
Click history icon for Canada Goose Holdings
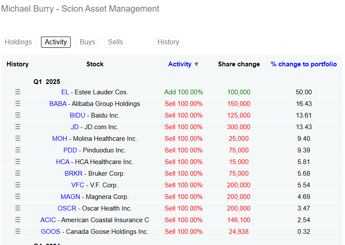click(x=18, y=231)
